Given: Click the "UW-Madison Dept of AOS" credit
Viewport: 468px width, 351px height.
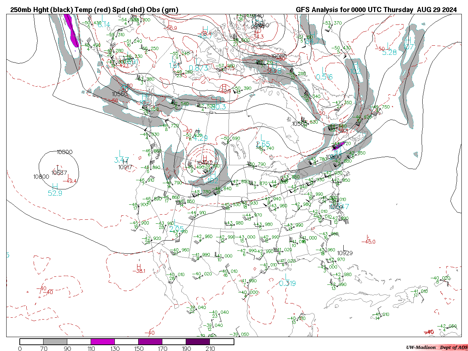Looking at the screenshot, I should (x=437, y=347).
